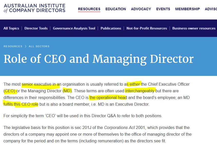Image resolution: width=217 pixels, height=149 pixels.
Task: Select Publications in the blue bar
Action: click(111, 28)
